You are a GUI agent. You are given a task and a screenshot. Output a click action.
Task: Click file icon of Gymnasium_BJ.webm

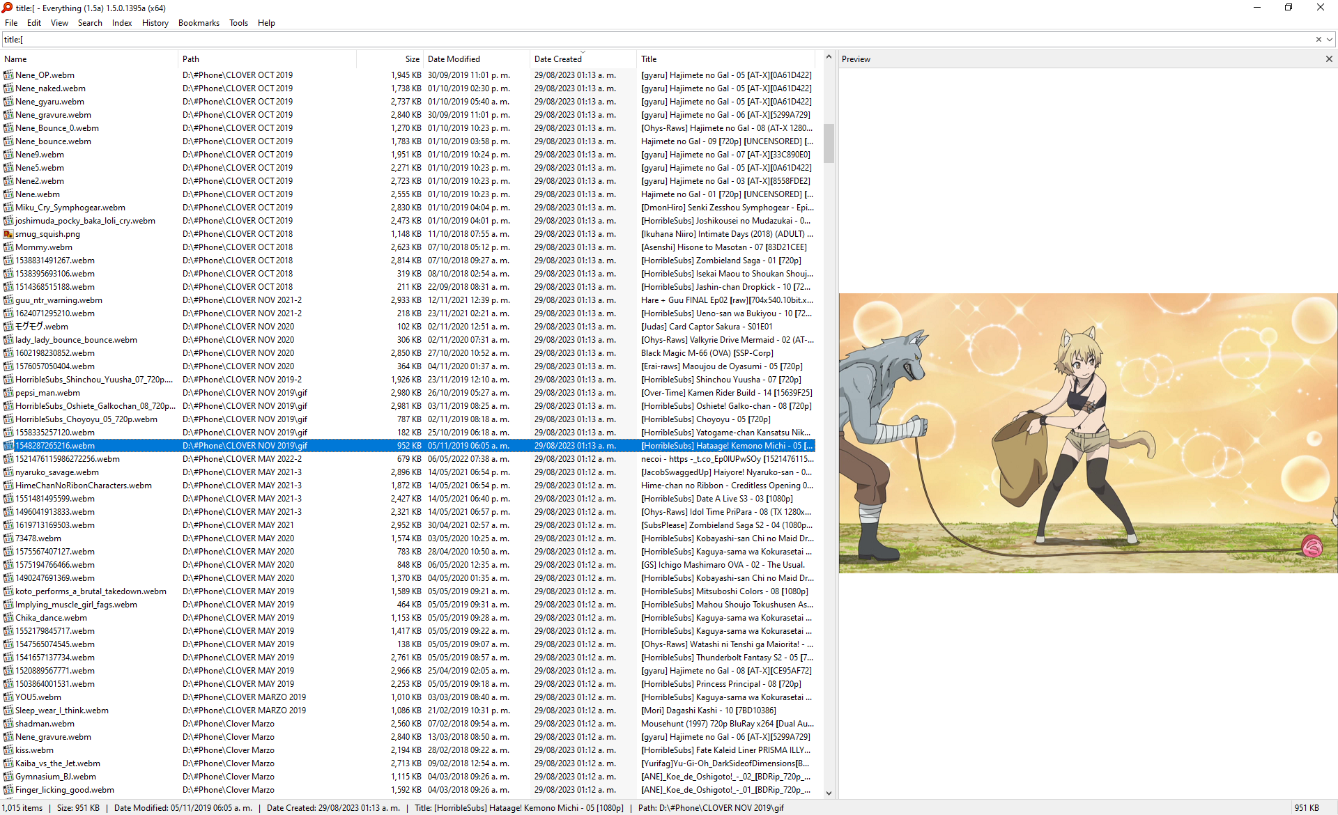tap(8, 777)
